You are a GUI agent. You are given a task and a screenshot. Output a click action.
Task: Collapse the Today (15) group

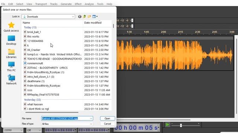30,27
